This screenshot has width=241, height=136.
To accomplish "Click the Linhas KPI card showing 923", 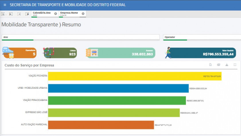I will (60, 53).
